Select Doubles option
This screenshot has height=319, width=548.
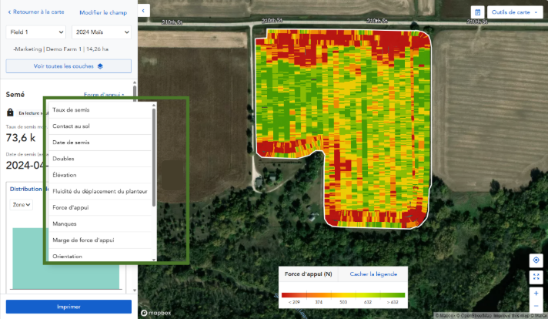coord(100,159)
